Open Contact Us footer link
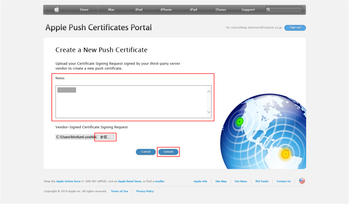Viewport: 349px width, 204px height. (284, 181)
